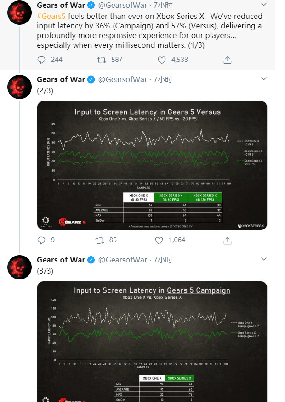Screen dimensions: 285x402
Task: Expand the (3/3) tweet options chevron
Action: point(263,260)
